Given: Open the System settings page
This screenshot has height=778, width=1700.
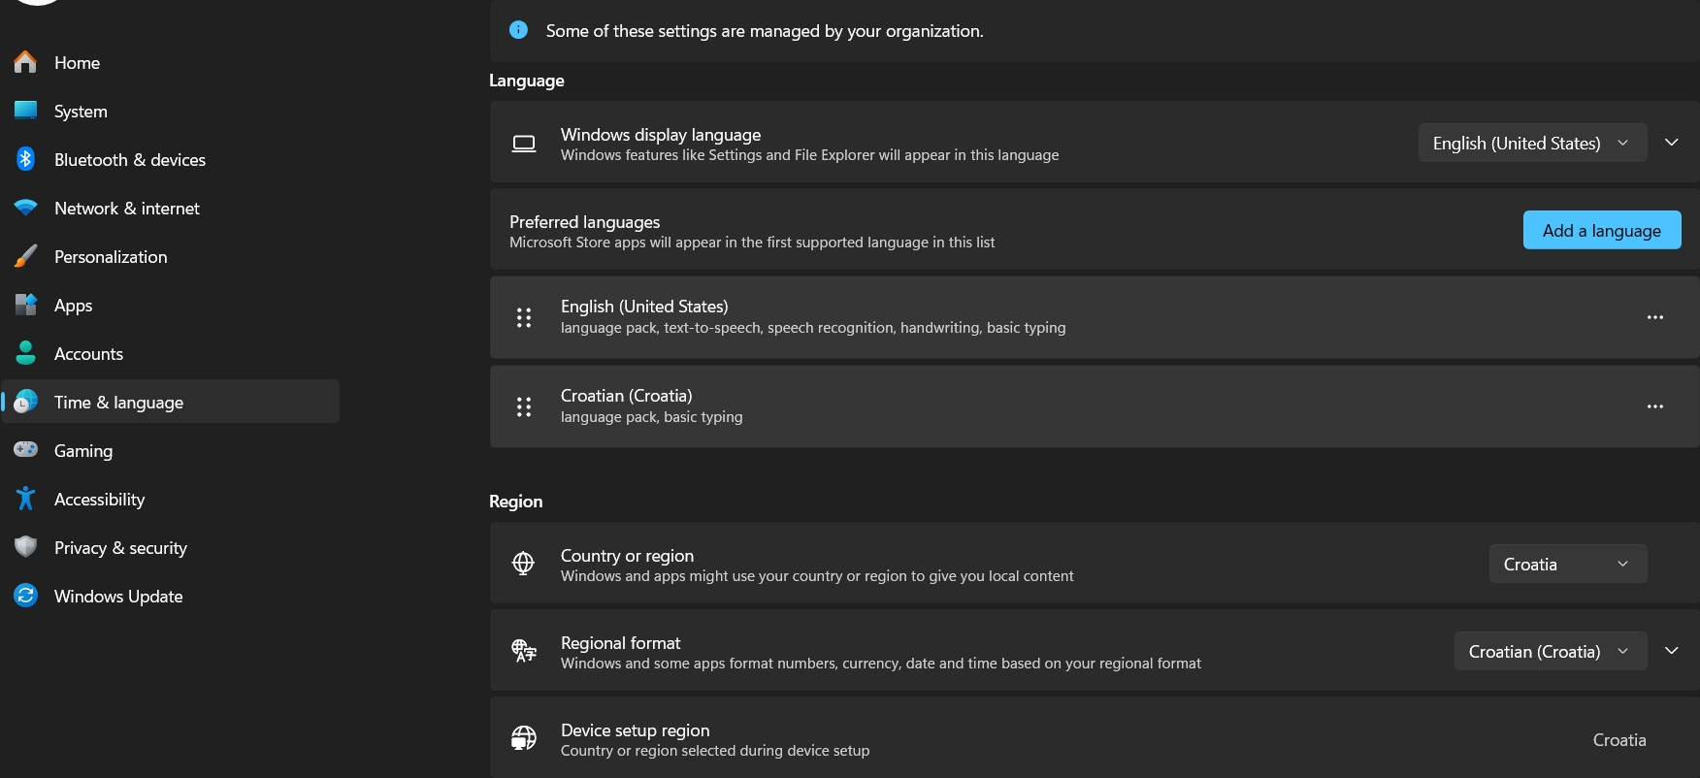Looking at the screenshot, I should point(81,112).
